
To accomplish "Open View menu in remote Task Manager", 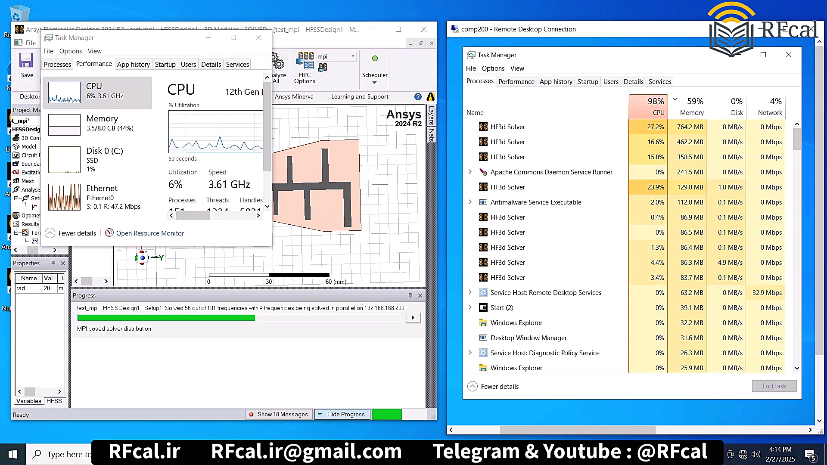I will [517, 68].
